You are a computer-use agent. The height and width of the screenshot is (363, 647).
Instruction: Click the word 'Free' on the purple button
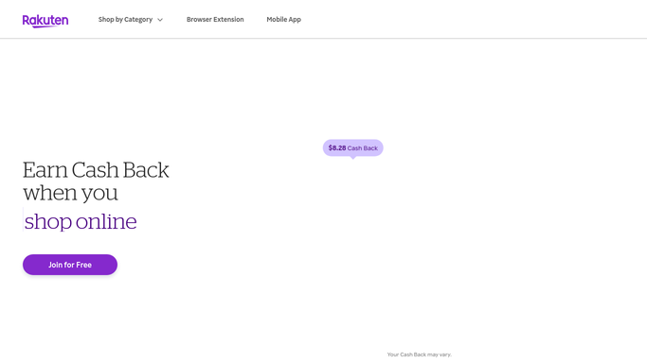point(83,265)
